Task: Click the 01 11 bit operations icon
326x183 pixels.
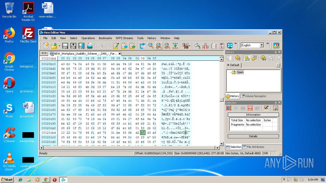Action: 222,46
